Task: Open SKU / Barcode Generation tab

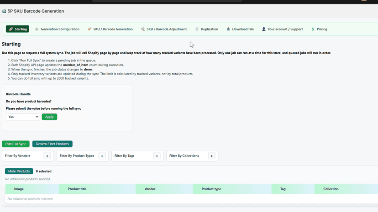Action: pos(110,29)
